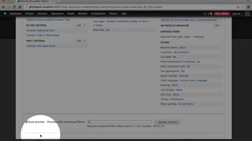
Task: Click Use aggregation No link
Action: (183, 71)
